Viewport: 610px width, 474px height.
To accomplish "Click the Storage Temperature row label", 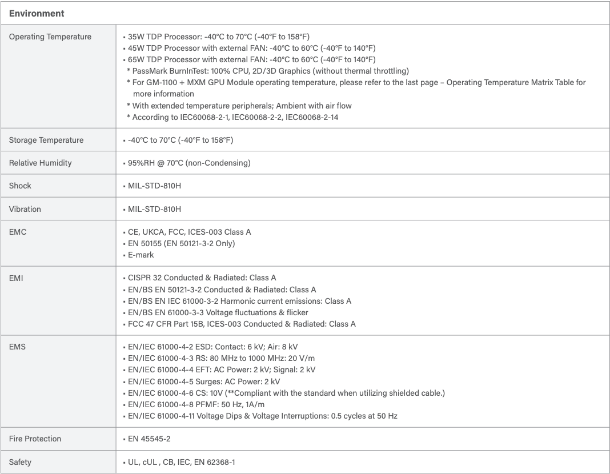I will coord(46,140).
